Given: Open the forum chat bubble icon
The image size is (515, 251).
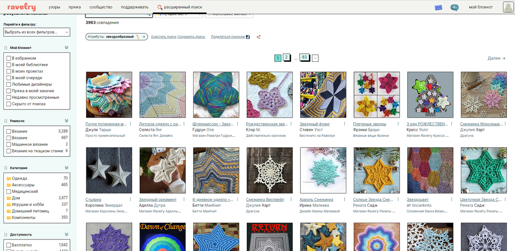Looking at the screenshot, I should tap(454, 7).
